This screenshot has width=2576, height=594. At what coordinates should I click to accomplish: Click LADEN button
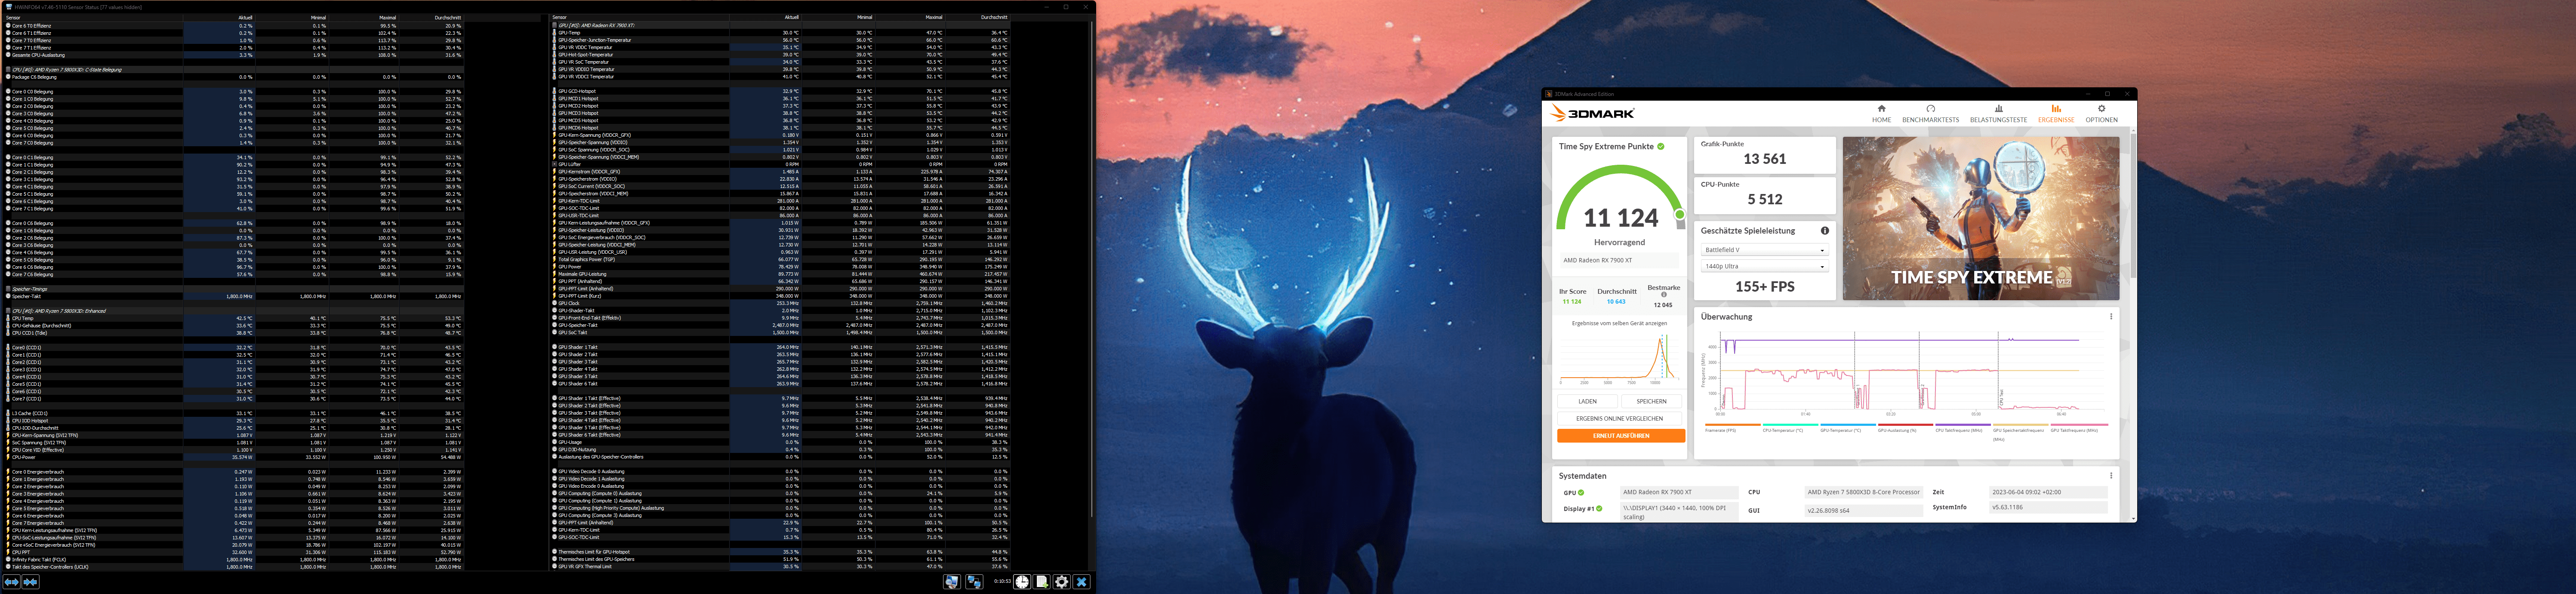1587,401
